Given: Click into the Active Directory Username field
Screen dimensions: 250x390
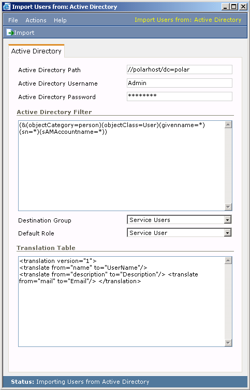Looking at the screenshot, I should [x=180, y=83].
